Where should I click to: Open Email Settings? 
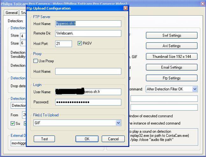point(172,67)
